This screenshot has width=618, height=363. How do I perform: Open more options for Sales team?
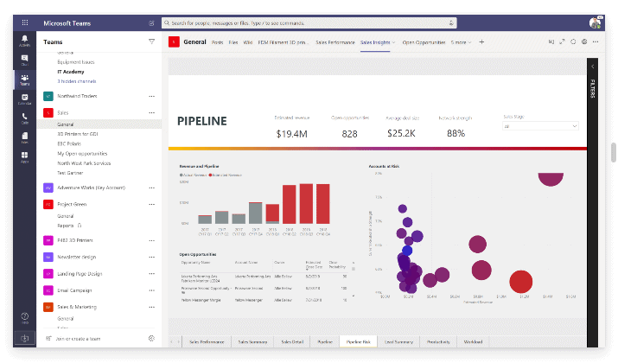(152, 112)
